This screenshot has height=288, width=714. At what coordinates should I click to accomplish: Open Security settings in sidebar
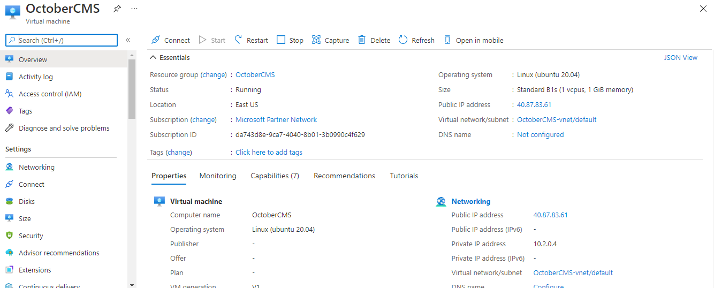click(x=31, y=236)
